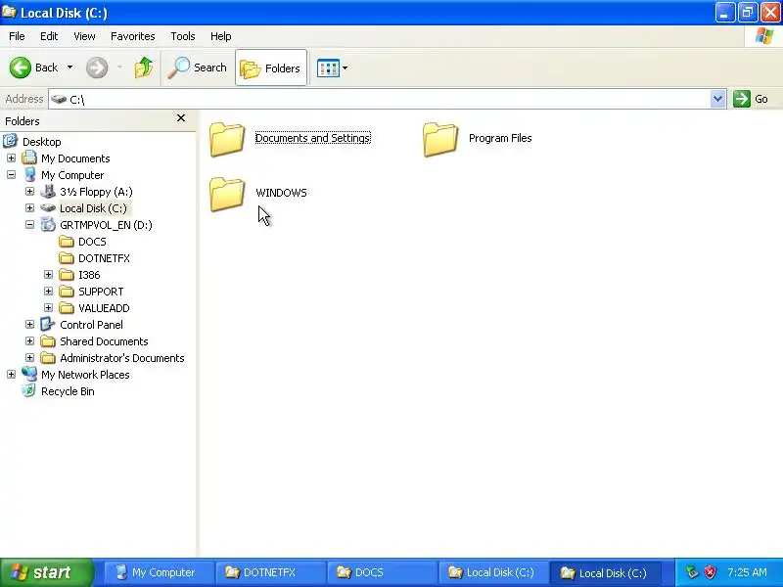The width and height of the screenshot is (783, 587).
Task: Click the Documents and Settings label
Action: tap(312, 138)
